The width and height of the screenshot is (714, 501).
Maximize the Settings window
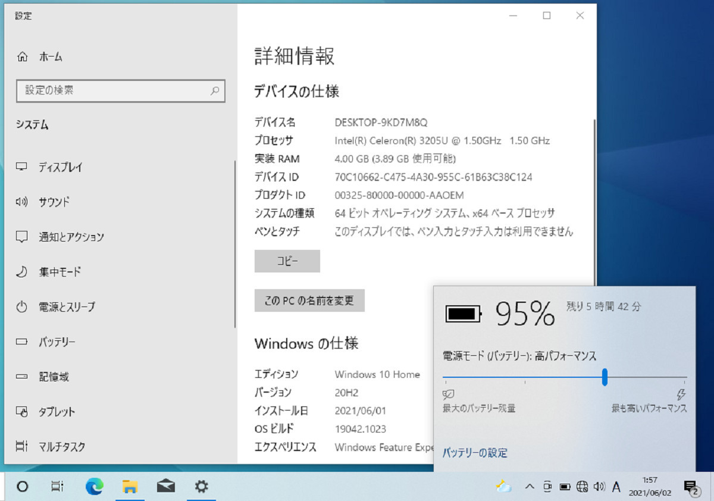(x=547, y=16)
